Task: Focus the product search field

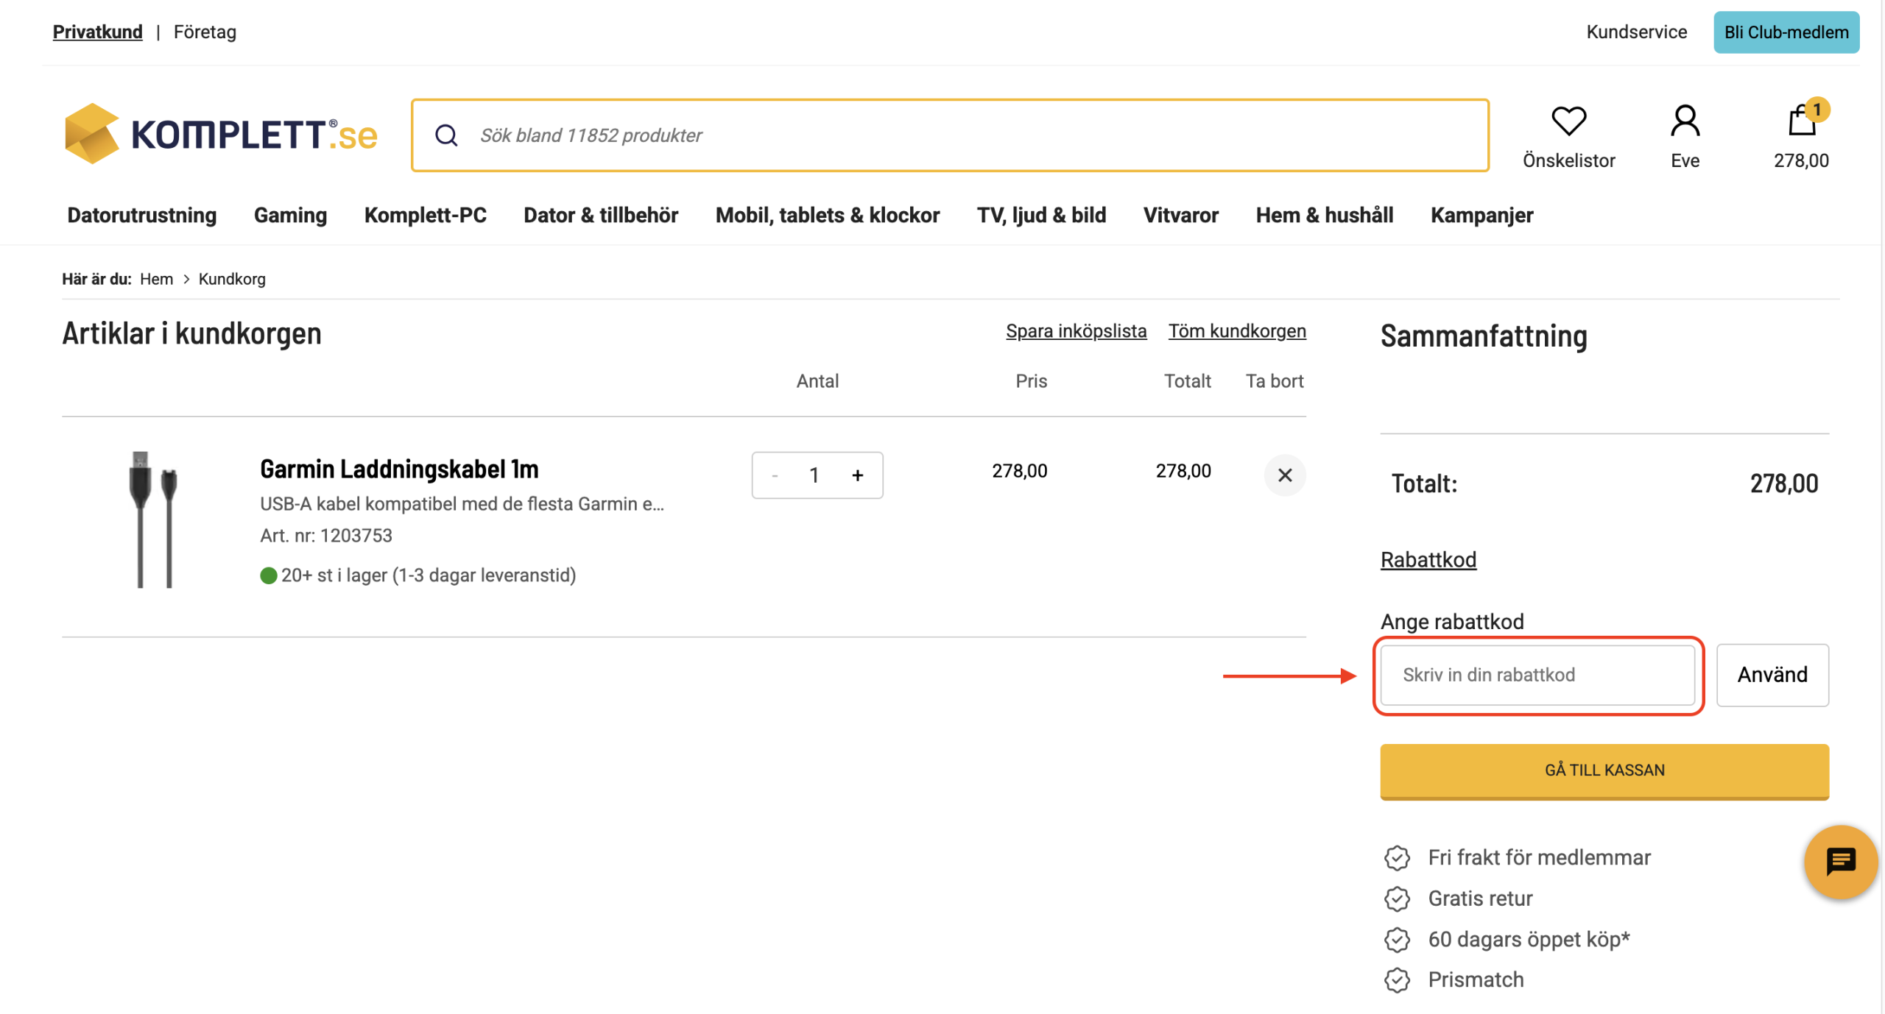Action: click(x=950, y=135)
